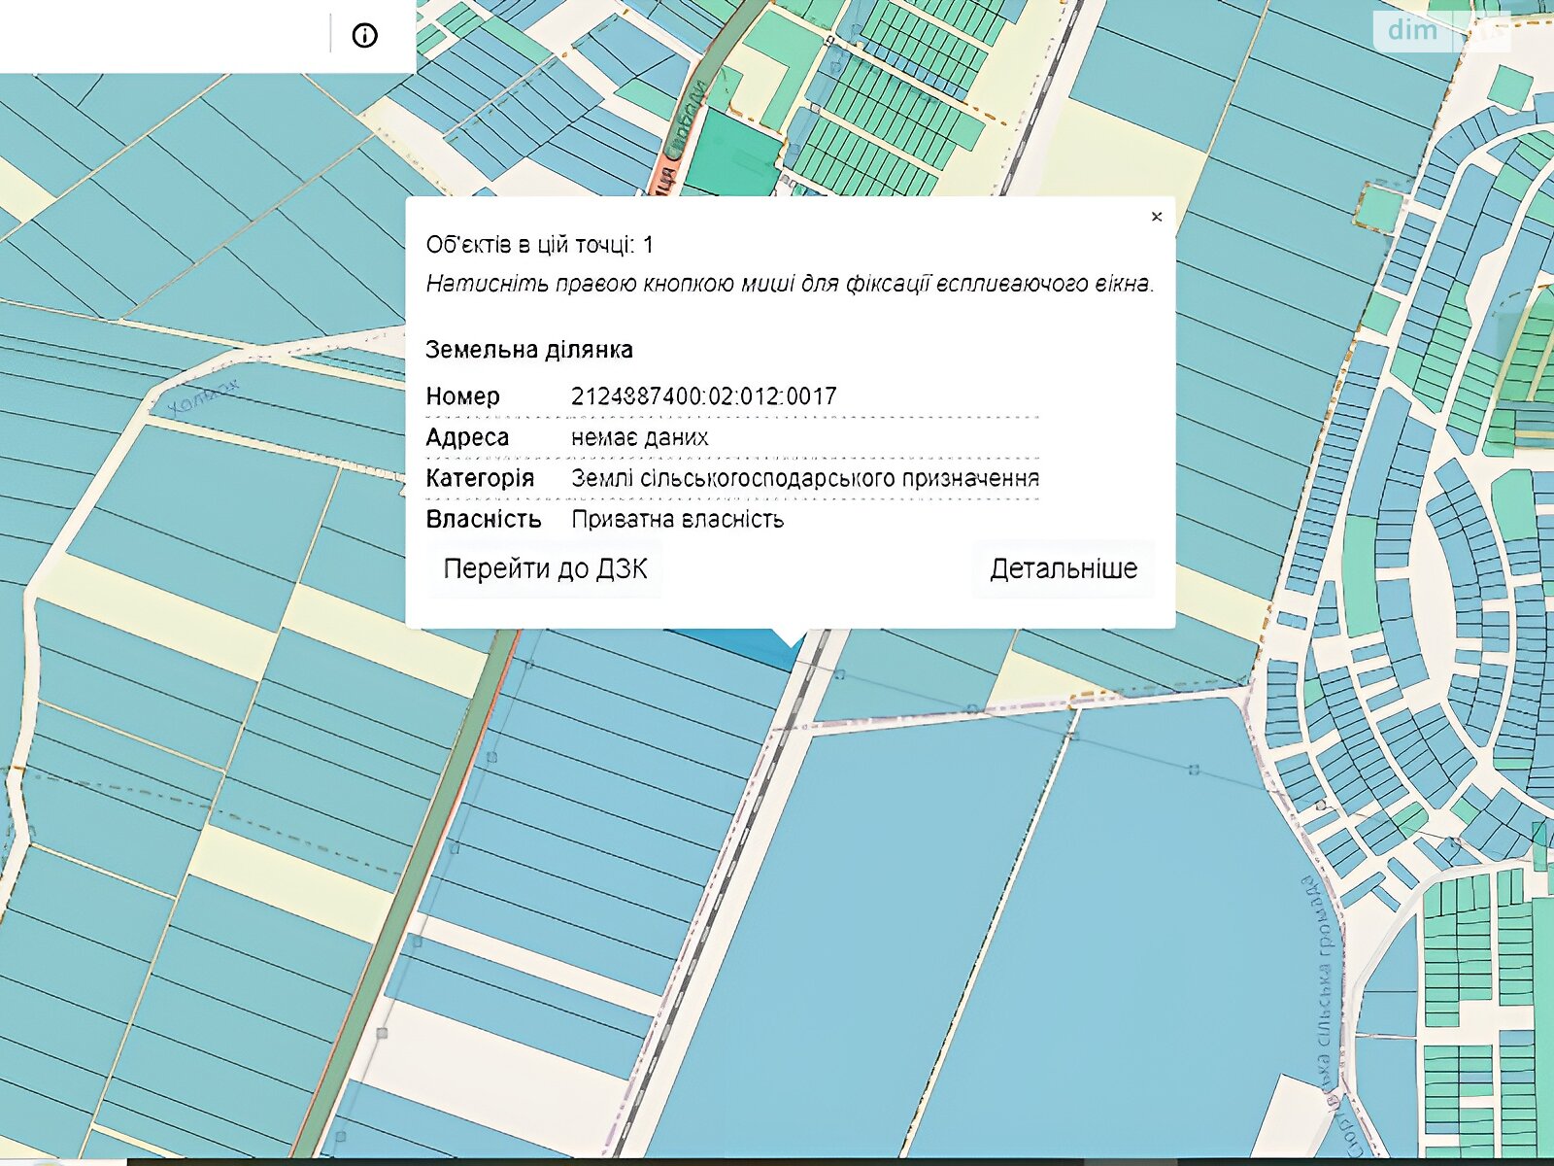Click the 'Об'єктів в цій точці: 1' text
This screenshot has height=1166, width=1554.
click(x=540, y=245)
